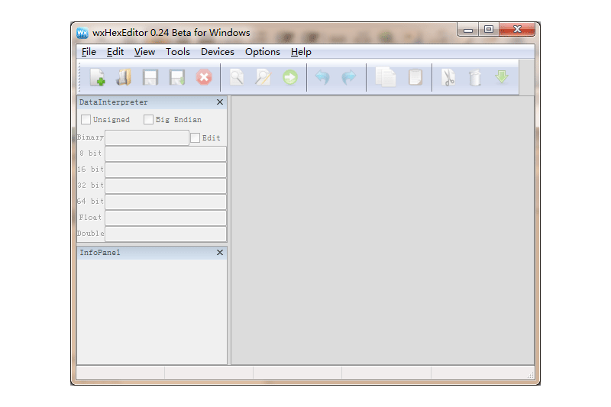The image size is (611, 407).
Task: Click the 8 bit value field
Action: point(166,153)
